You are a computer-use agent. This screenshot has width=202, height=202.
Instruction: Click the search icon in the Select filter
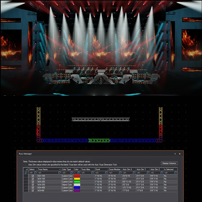[35, 172]
